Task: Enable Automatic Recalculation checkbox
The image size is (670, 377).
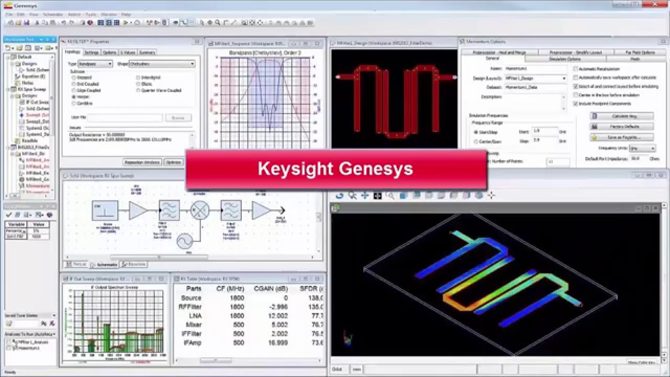Action: coord(576,69)
